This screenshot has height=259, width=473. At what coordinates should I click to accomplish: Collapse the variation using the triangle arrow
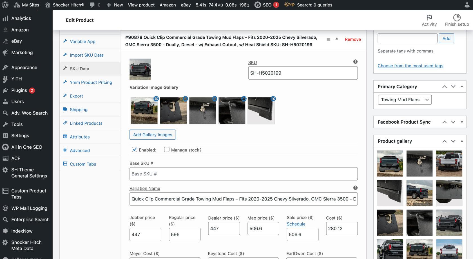(337, 39)
